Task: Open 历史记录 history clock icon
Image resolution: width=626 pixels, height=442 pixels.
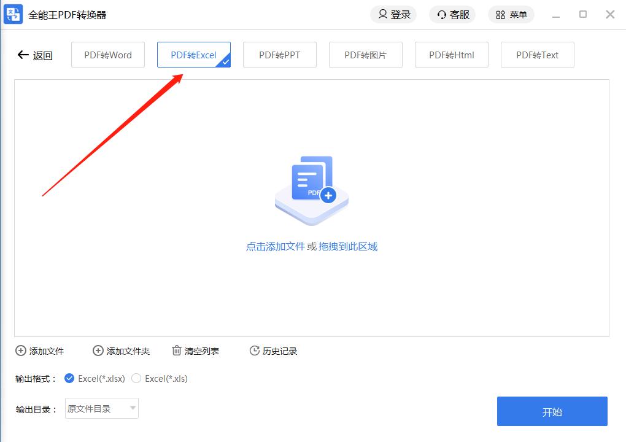Action: point(255,351)
